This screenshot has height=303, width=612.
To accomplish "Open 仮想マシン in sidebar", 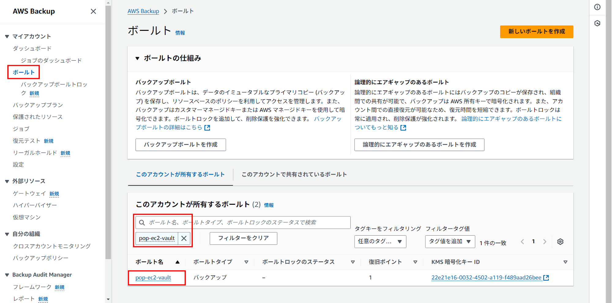I will point(27,217).
